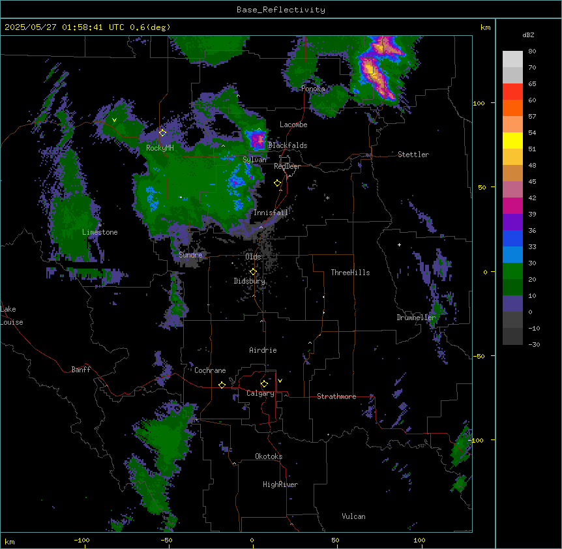Screen dimensions: 562x549
Task: Click the yellow diamond marker below RedDeer
Action: [x=278, y=183]
